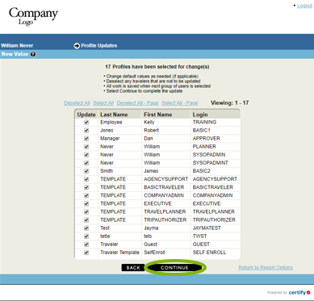The width and height of the screenshot is (314, 301).
Task: Click the CONTINUE button
Action: pyautogui.click(x=174, y=268)
